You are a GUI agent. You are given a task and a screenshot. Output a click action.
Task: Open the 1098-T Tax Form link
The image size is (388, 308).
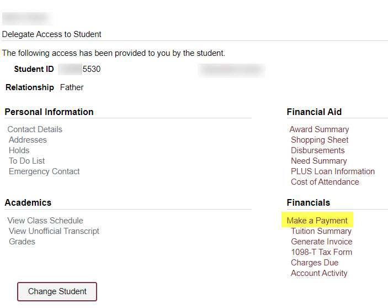[x=321, y=252]
